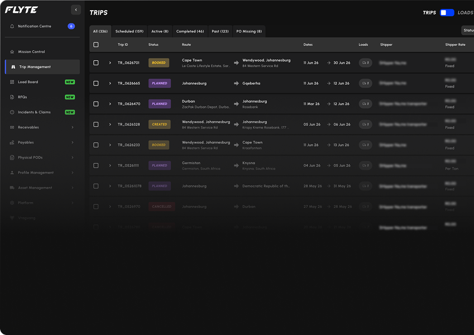Collapse the sidebar with the chevron button
Image resolution: width=474 pixels, height=335 pixels.
pyautogui.click(x=76, y=9)
